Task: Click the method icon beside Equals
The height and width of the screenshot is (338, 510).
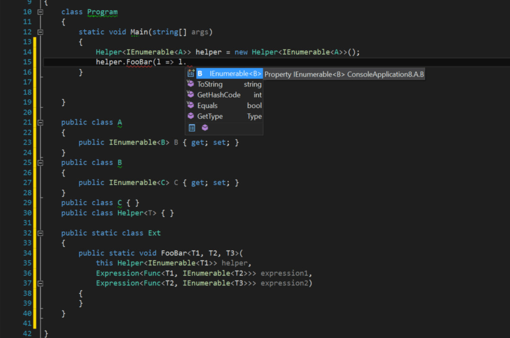Action: (x=191, y=106)
